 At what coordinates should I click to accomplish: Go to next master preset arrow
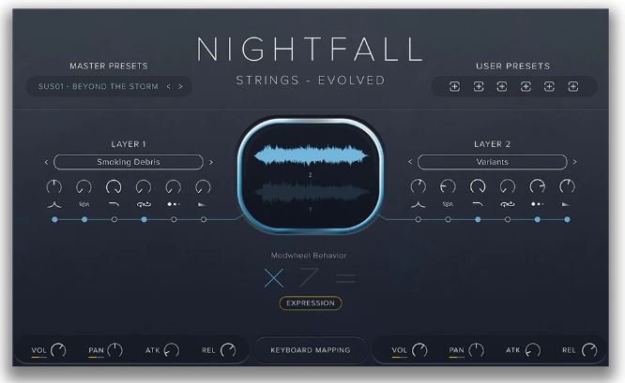point(180,86)
